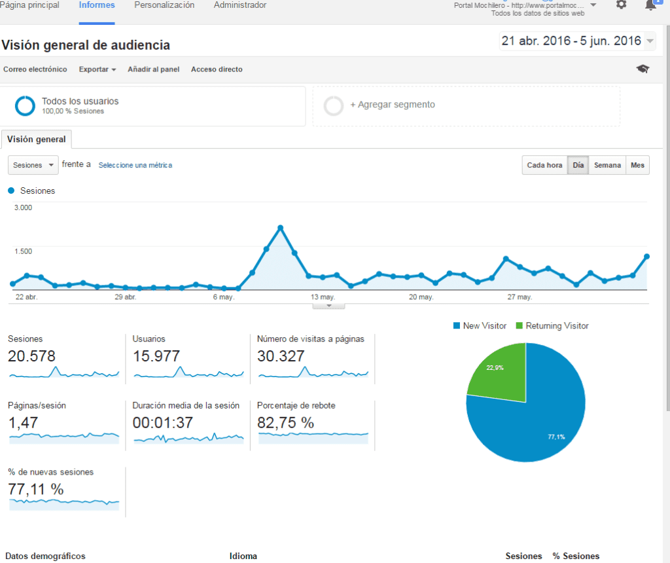This screenshot has width=670, height=563.
Task: Open the Exportar dropdown menu
Action: tap(97, 69)
